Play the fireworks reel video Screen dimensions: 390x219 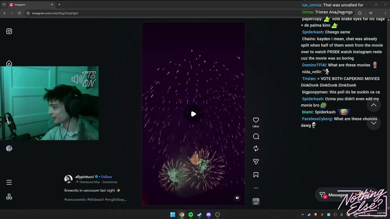(x=193, y=114)
